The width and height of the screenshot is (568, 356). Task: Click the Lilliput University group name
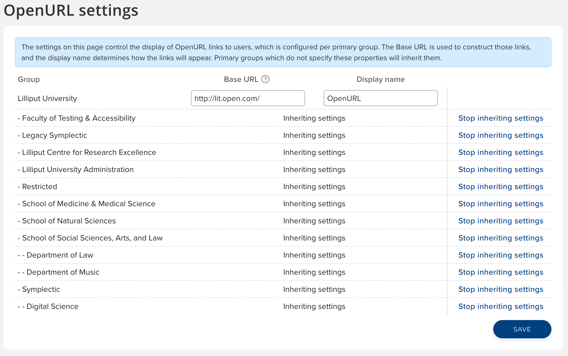[x=47, y=98]
